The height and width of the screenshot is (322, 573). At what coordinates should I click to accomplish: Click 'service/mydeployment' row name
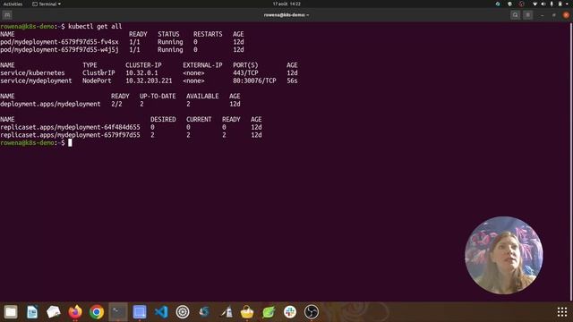point(36,80)
